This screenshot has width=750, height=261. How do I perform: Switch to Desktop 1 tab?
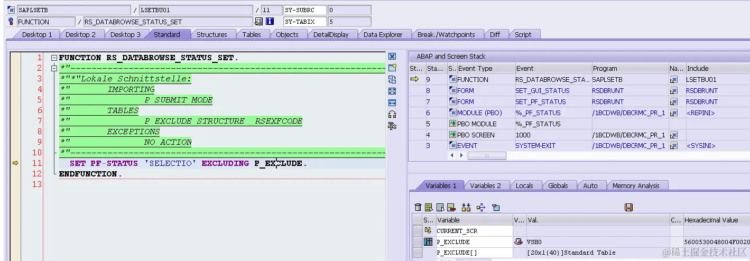tap(37, 34)
